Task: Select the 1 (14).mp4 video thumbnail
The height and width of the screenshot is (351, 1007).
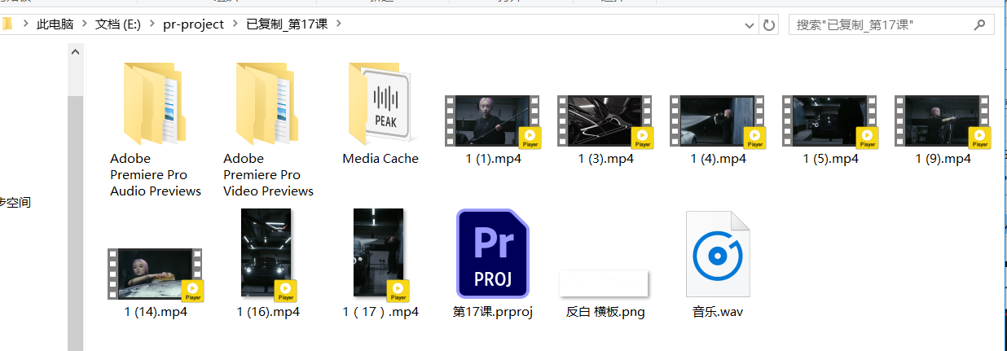Action: [x=156, y=274]
